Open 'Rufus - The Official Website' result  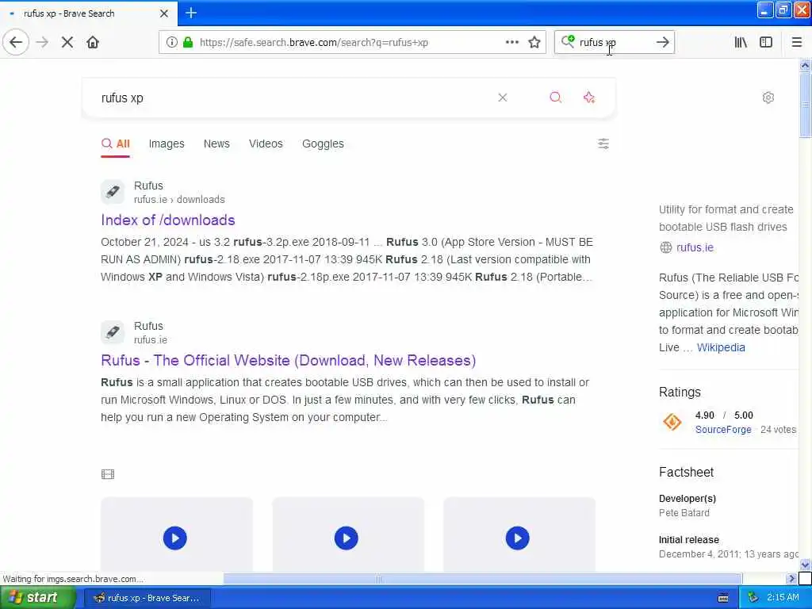(x=289, y=361)
